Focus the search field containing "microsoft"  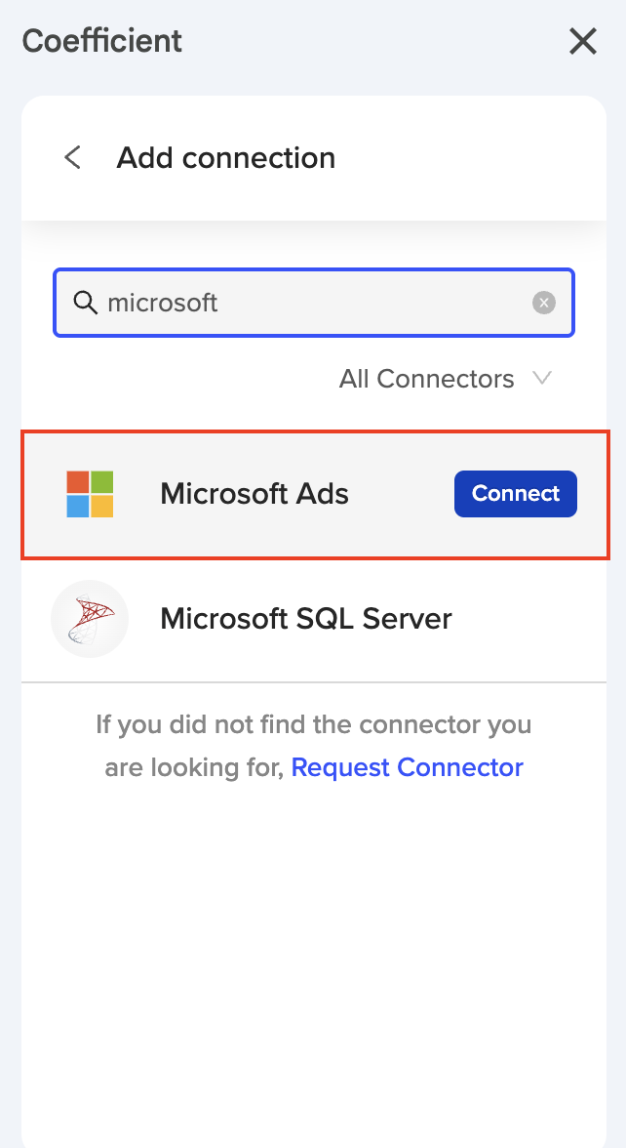[x=312, y=303]
